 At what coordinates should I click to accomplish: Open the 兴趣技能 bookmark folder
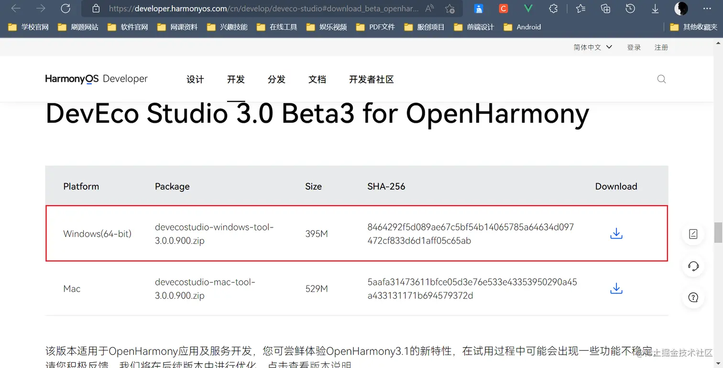[x=228, y=27]
